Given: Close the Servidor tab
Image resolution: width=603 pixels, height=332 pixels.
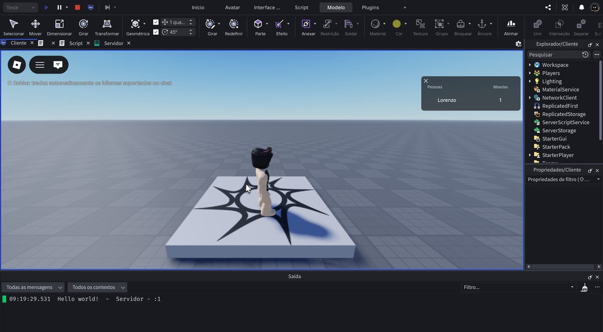Looking at the screenshot, I should coord(129,43).
